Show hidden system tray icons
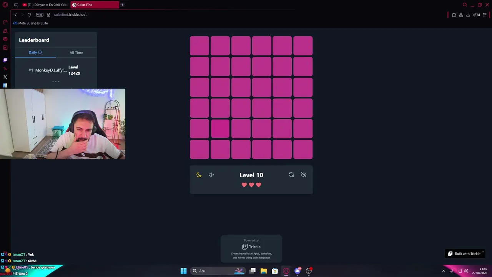Screen dimensions: 492x277 tap(444, 271)
